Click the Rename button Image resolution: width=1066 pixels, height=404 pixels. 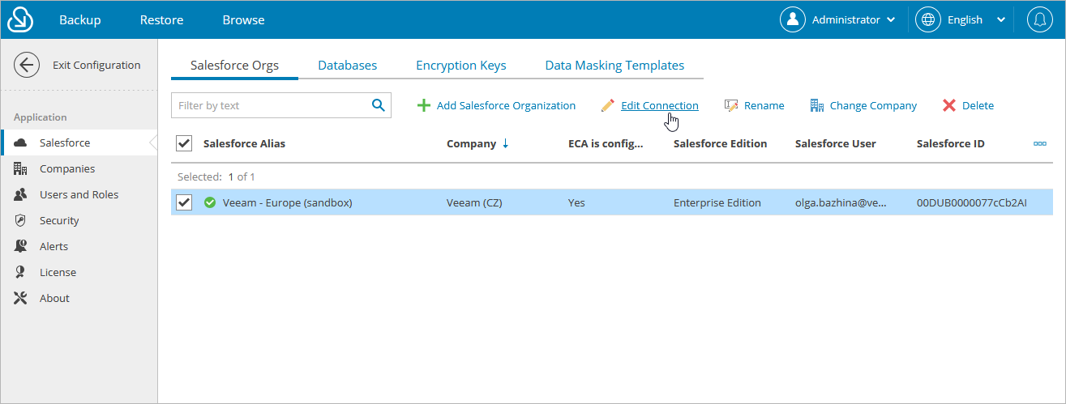(x=754, y=105)
